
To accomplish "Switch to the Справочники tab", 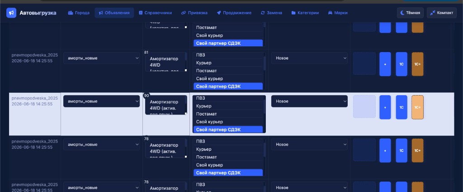I will 155,13.
